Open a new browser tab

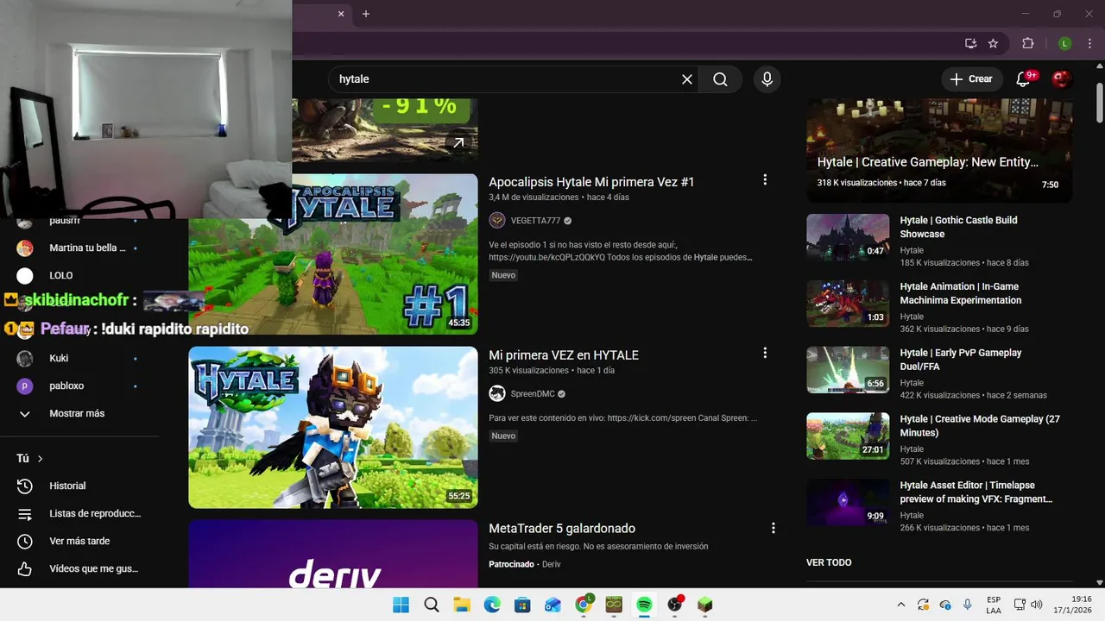tap(366, 14)
